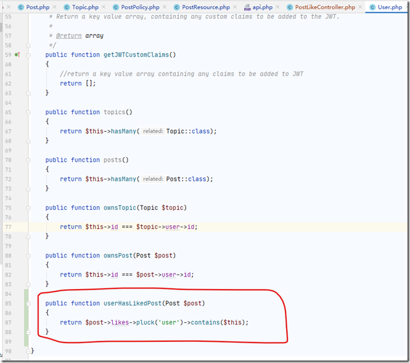Collapse the userHasLikedPost function fold marker
Viewport: 410px width, 363px height.
[x=28, y=304]
